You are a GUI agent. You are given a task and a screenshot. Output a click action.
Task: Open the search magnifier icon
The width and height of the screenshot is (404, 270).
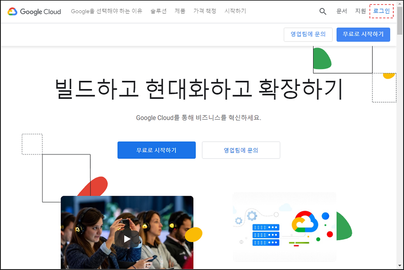[x=323, y=11]
